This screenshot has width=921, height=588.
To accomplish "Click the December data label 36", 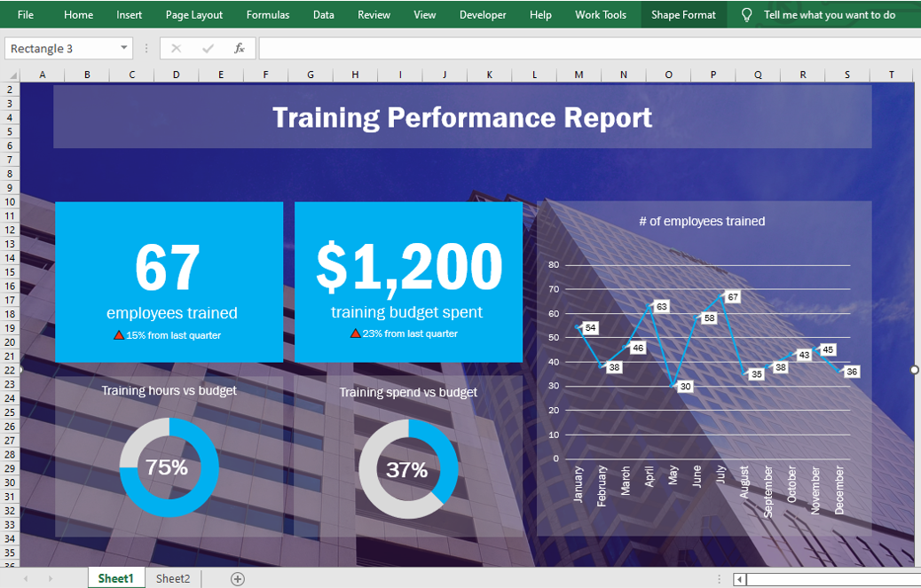I will click(851, 372).
